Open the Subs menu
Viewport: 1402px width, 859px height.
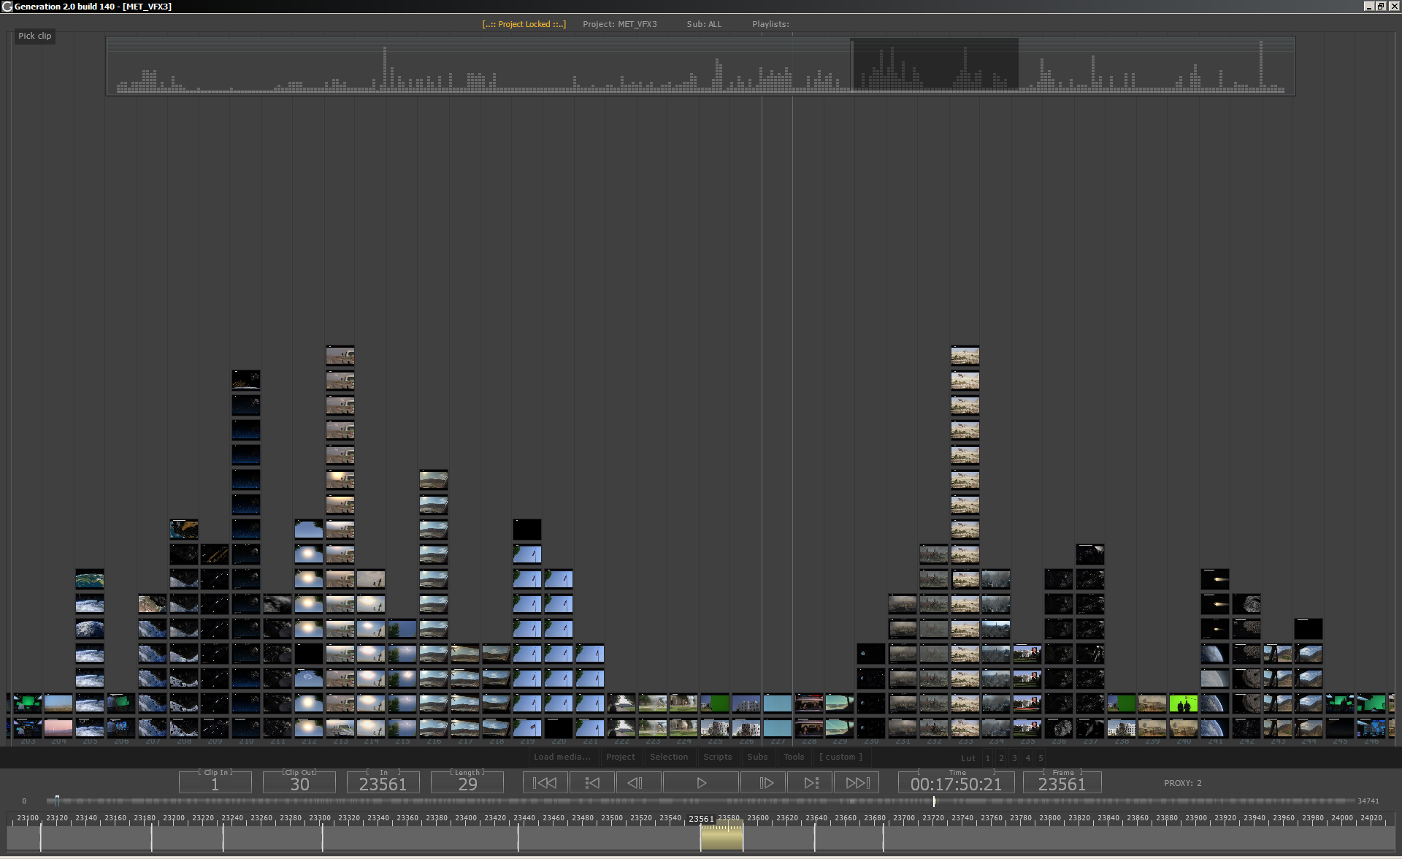click(x=757, y=757)
